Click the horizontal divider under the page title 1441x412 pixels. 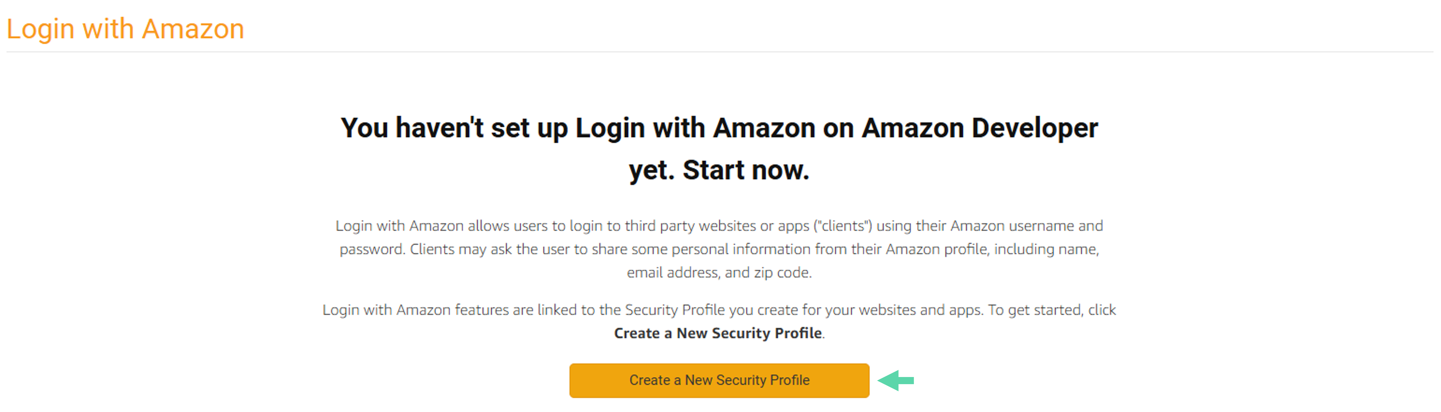point(719,52)
